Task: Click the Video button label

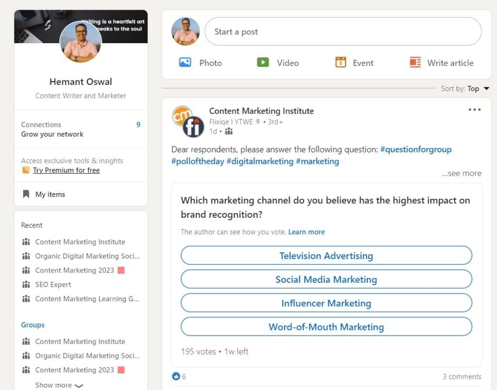Action: pyautogui.click(x=288, y=63)
